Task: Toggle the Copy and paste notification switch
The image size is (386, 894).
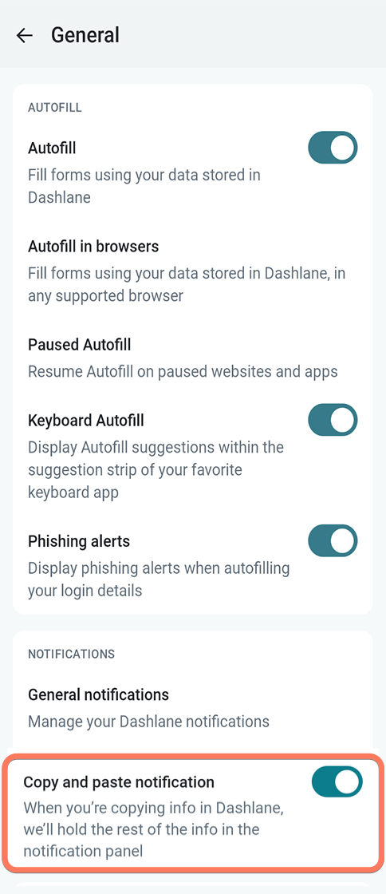Action: (x=337, y=781)
